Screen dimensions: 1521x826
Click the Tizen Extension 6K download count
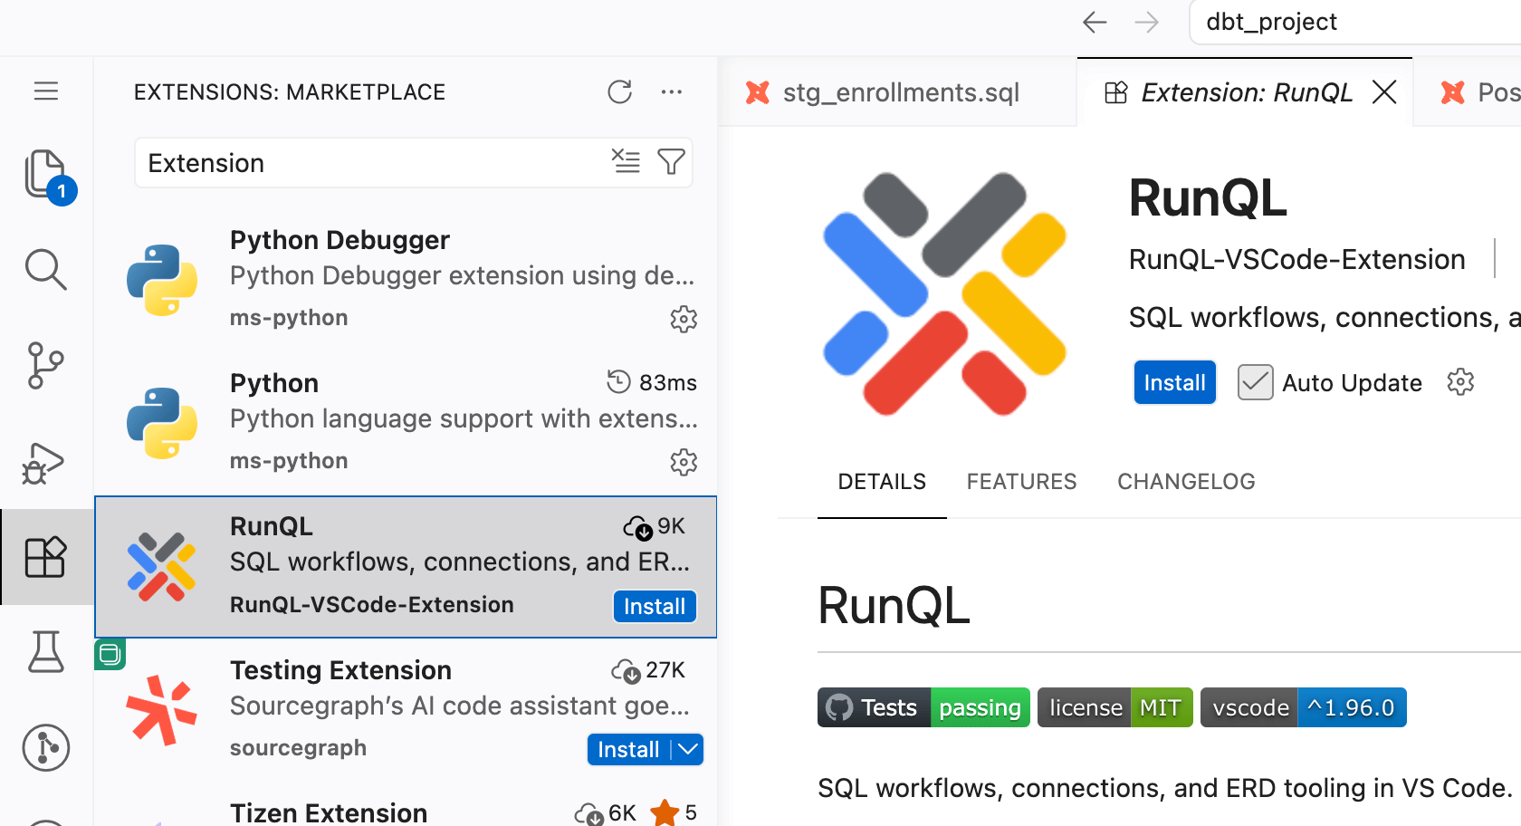(606, 812)
